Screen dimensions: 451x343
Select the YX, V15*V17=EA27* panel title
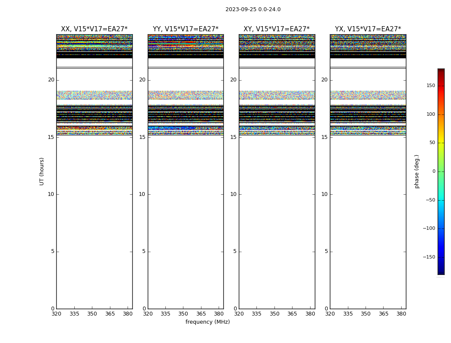click(368, 29)
